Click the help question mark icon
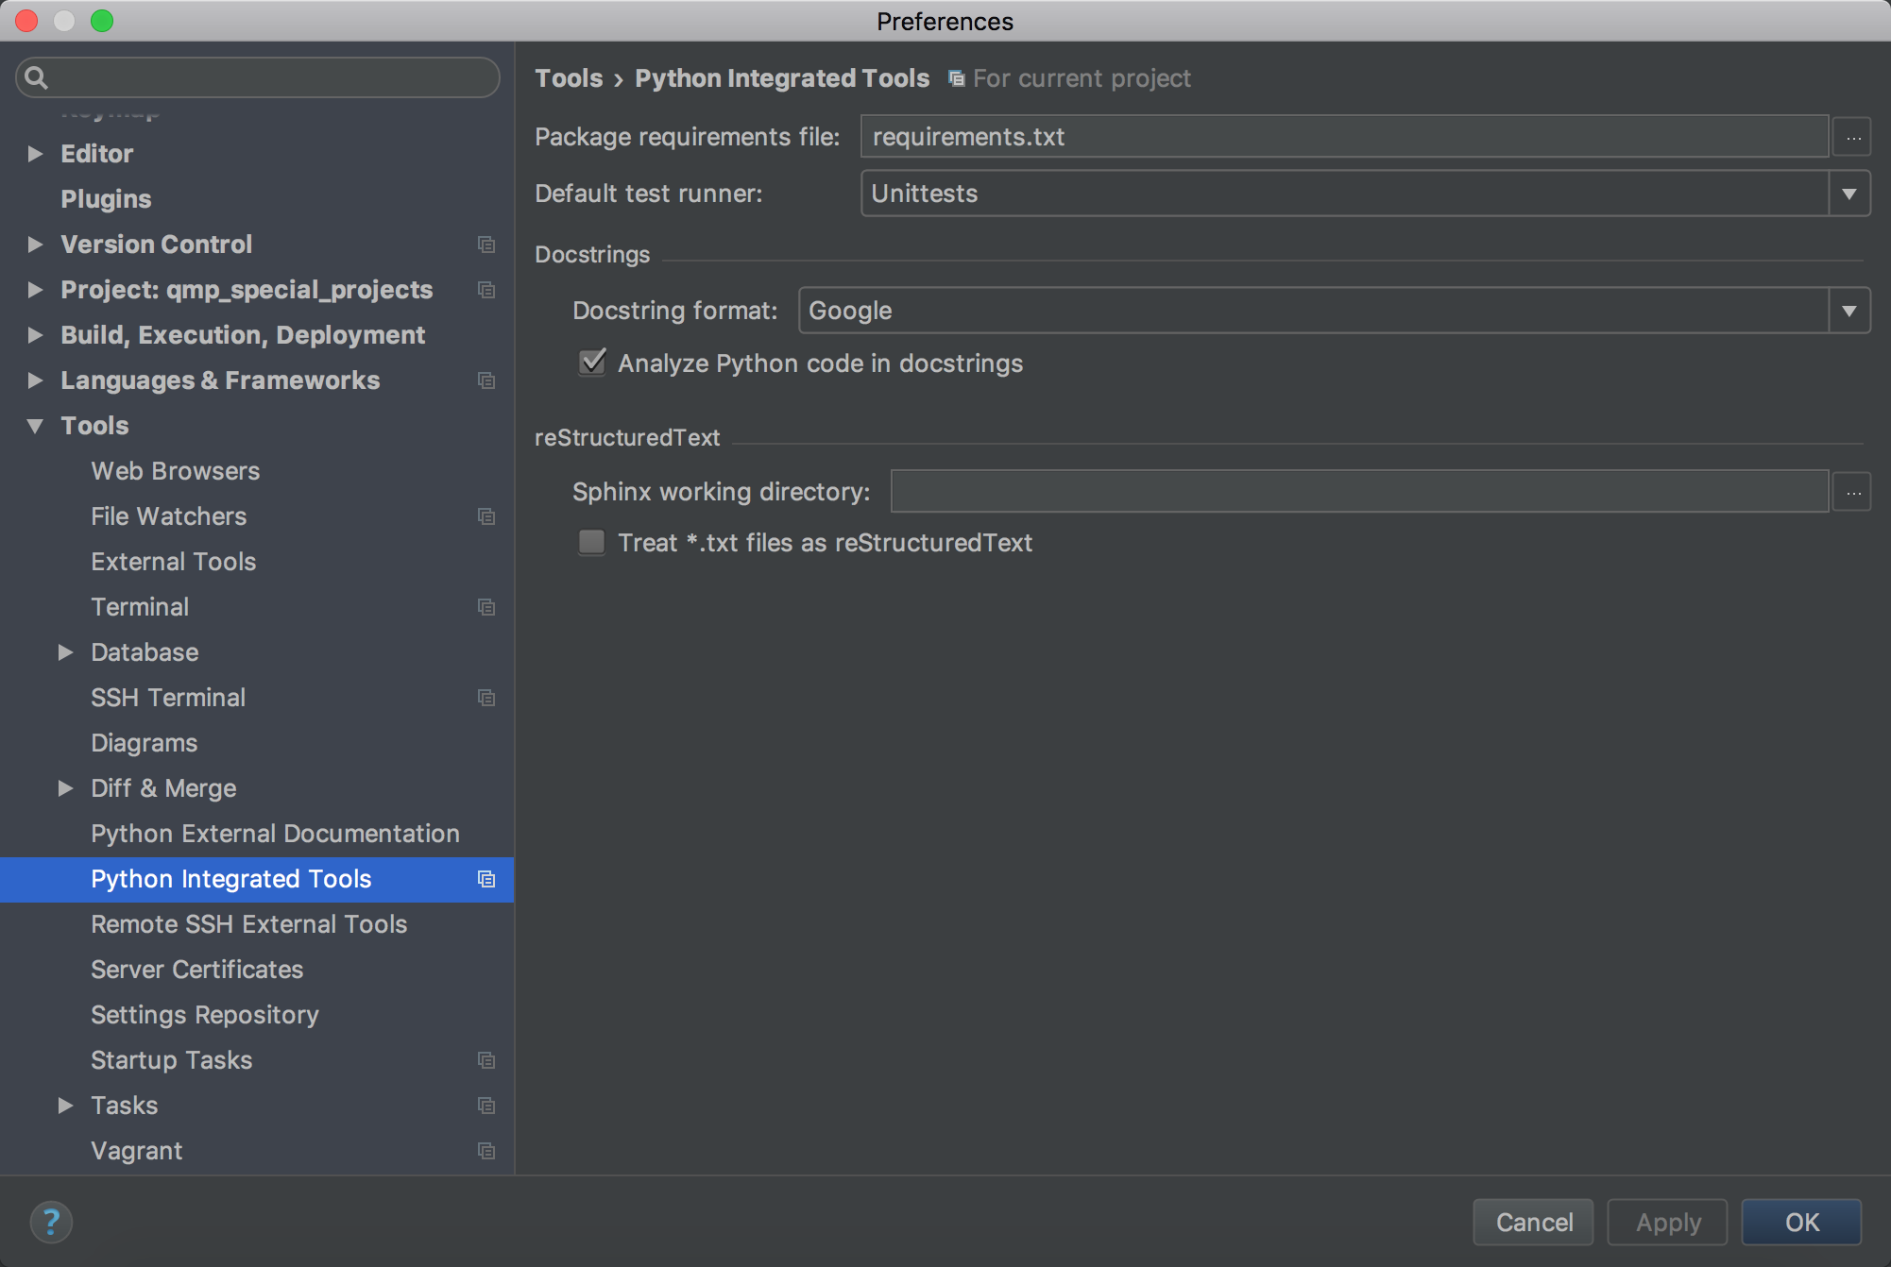This screenshot has height=1267, width=1891. (51, 1223)
